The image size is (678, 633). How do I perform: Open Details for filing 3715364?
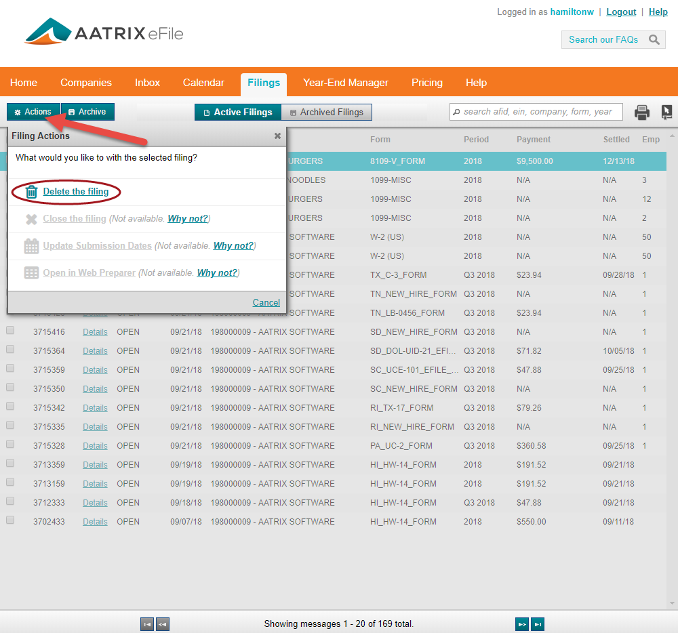pos(95,351)
